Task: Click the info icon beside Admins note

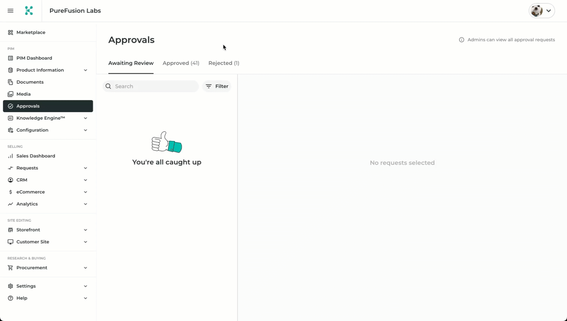Action: pyautogui.click(x=462, y=40)
